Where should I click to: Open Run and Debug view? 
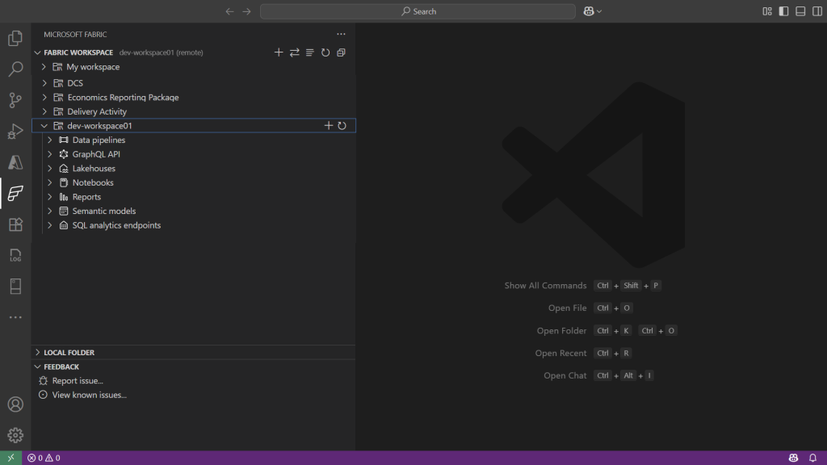(x=15, y=132)
